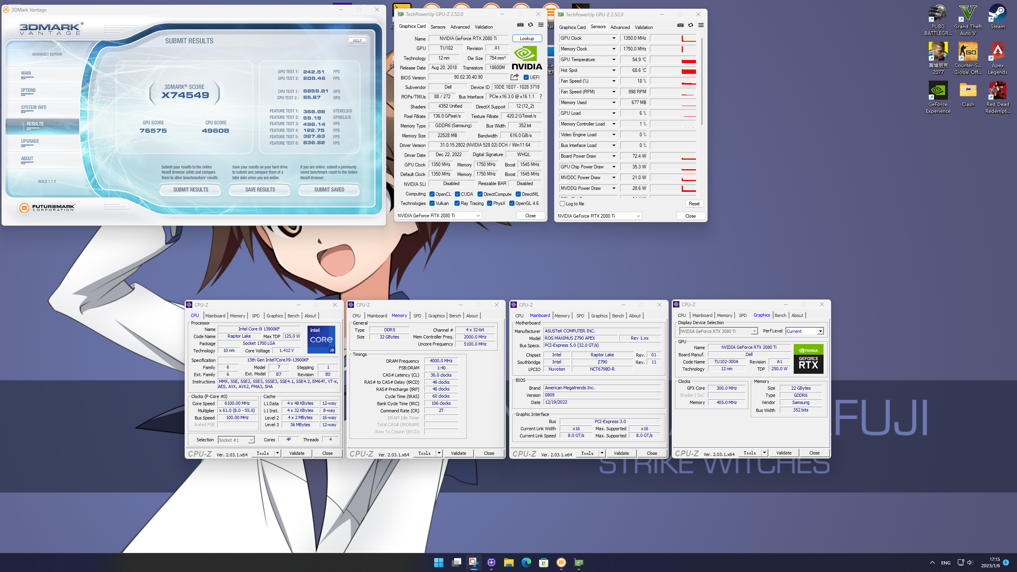Open Counter-Strike Global Offensive shortcut

[968, 59]
